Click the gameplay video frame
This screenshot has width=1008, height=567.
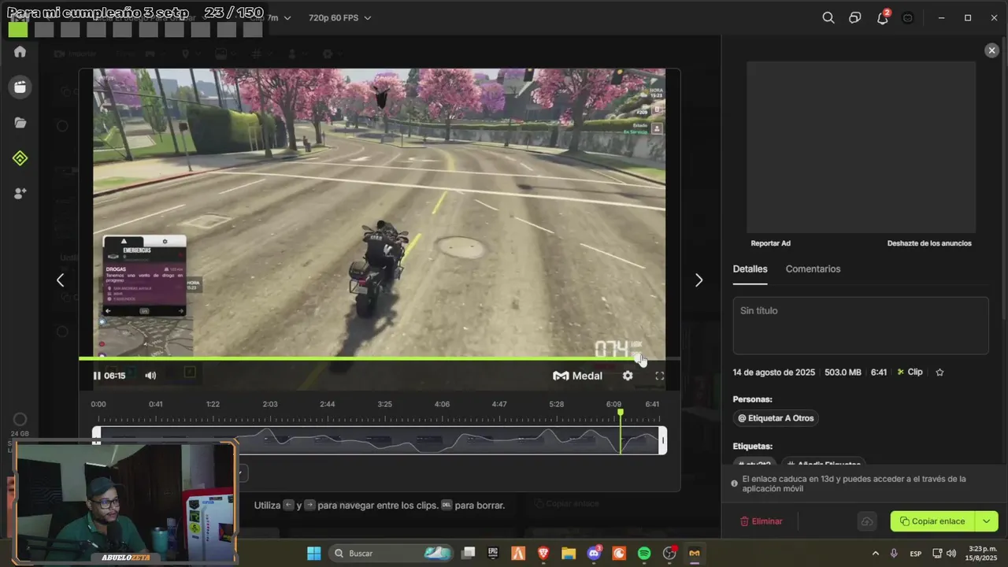tap(379, 213)
